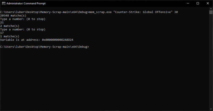The width and height of the screenshot is (213, 111).
Task: Click at the current prompt cursor line
Action: [x=44, y=47]
